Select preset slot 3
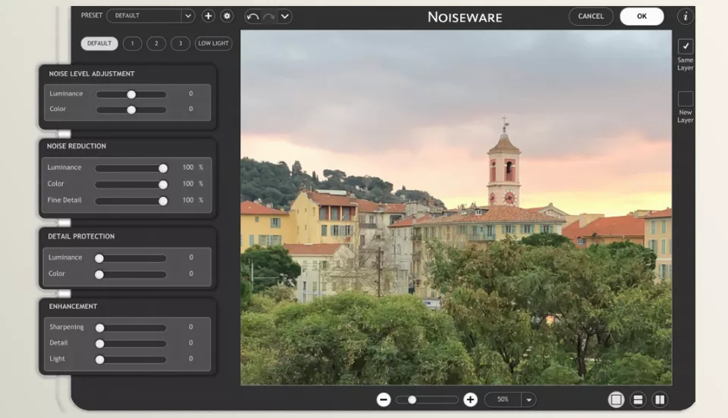728x418 pixels. coord(180,44)
